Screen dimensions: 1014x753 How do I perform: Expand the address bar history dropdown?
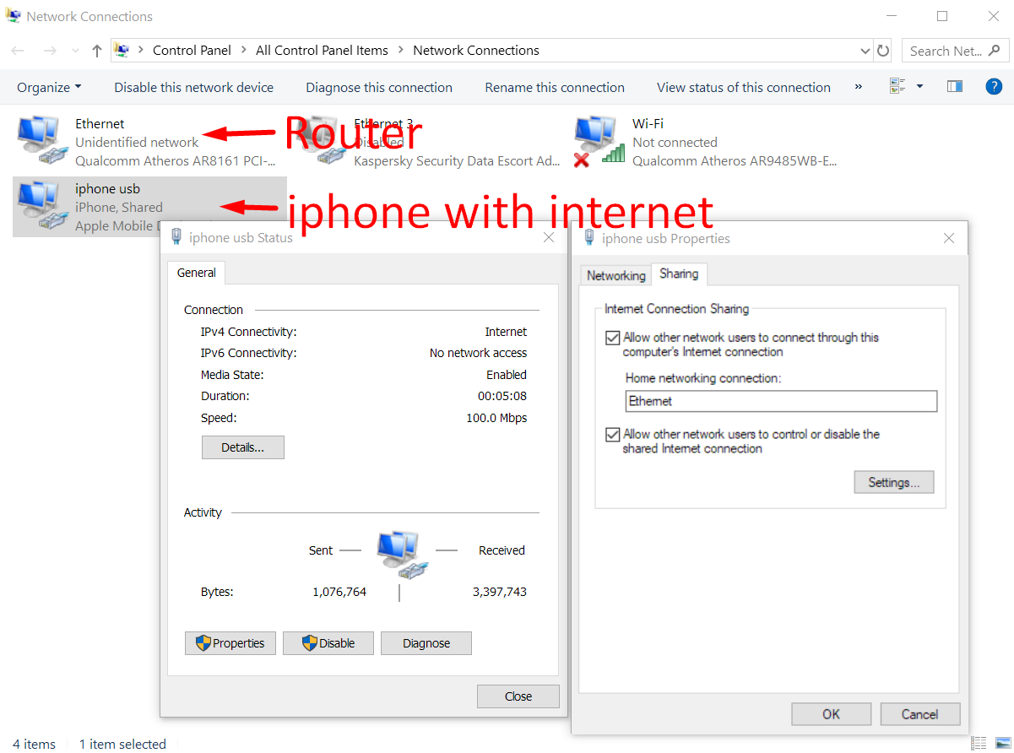pyautogui.click(x=865, y=51)
